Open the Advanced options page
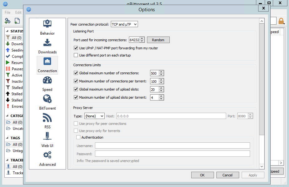 coord(47,159)
